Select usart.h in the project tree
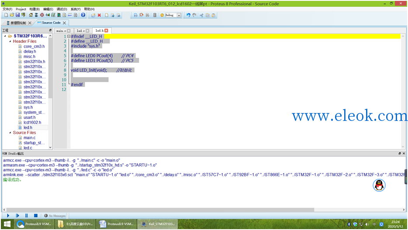Screen dimensions: 408x230 [x=29, y=117]
